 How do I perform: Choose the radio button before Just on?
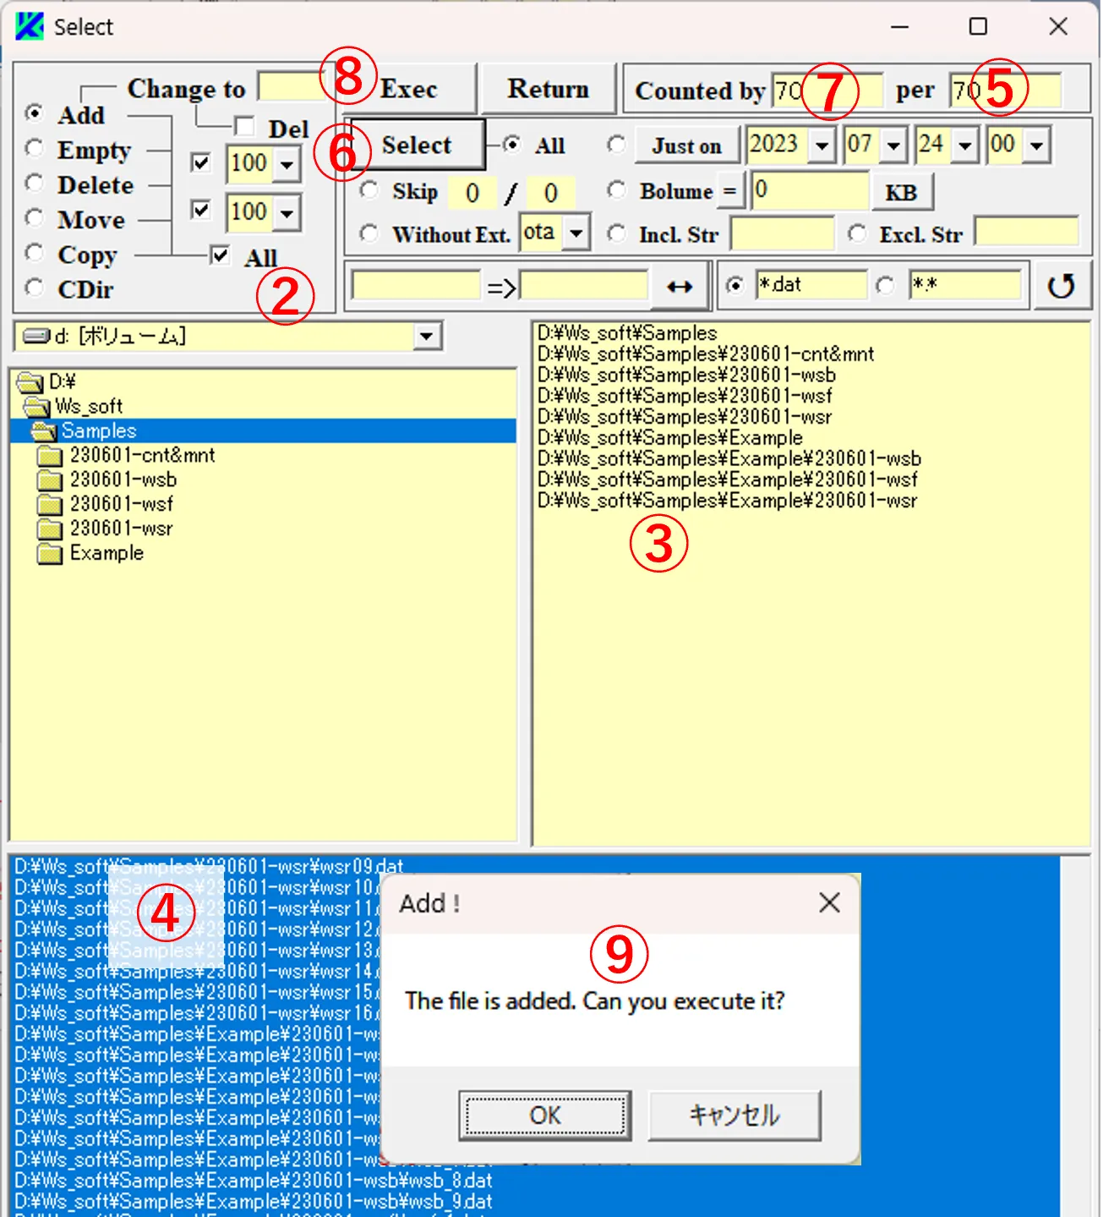point(616,145)
